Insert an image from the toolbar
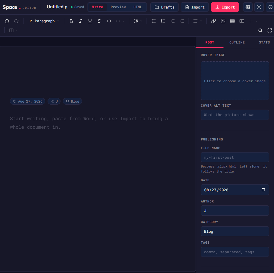 (x=223, y=21)
